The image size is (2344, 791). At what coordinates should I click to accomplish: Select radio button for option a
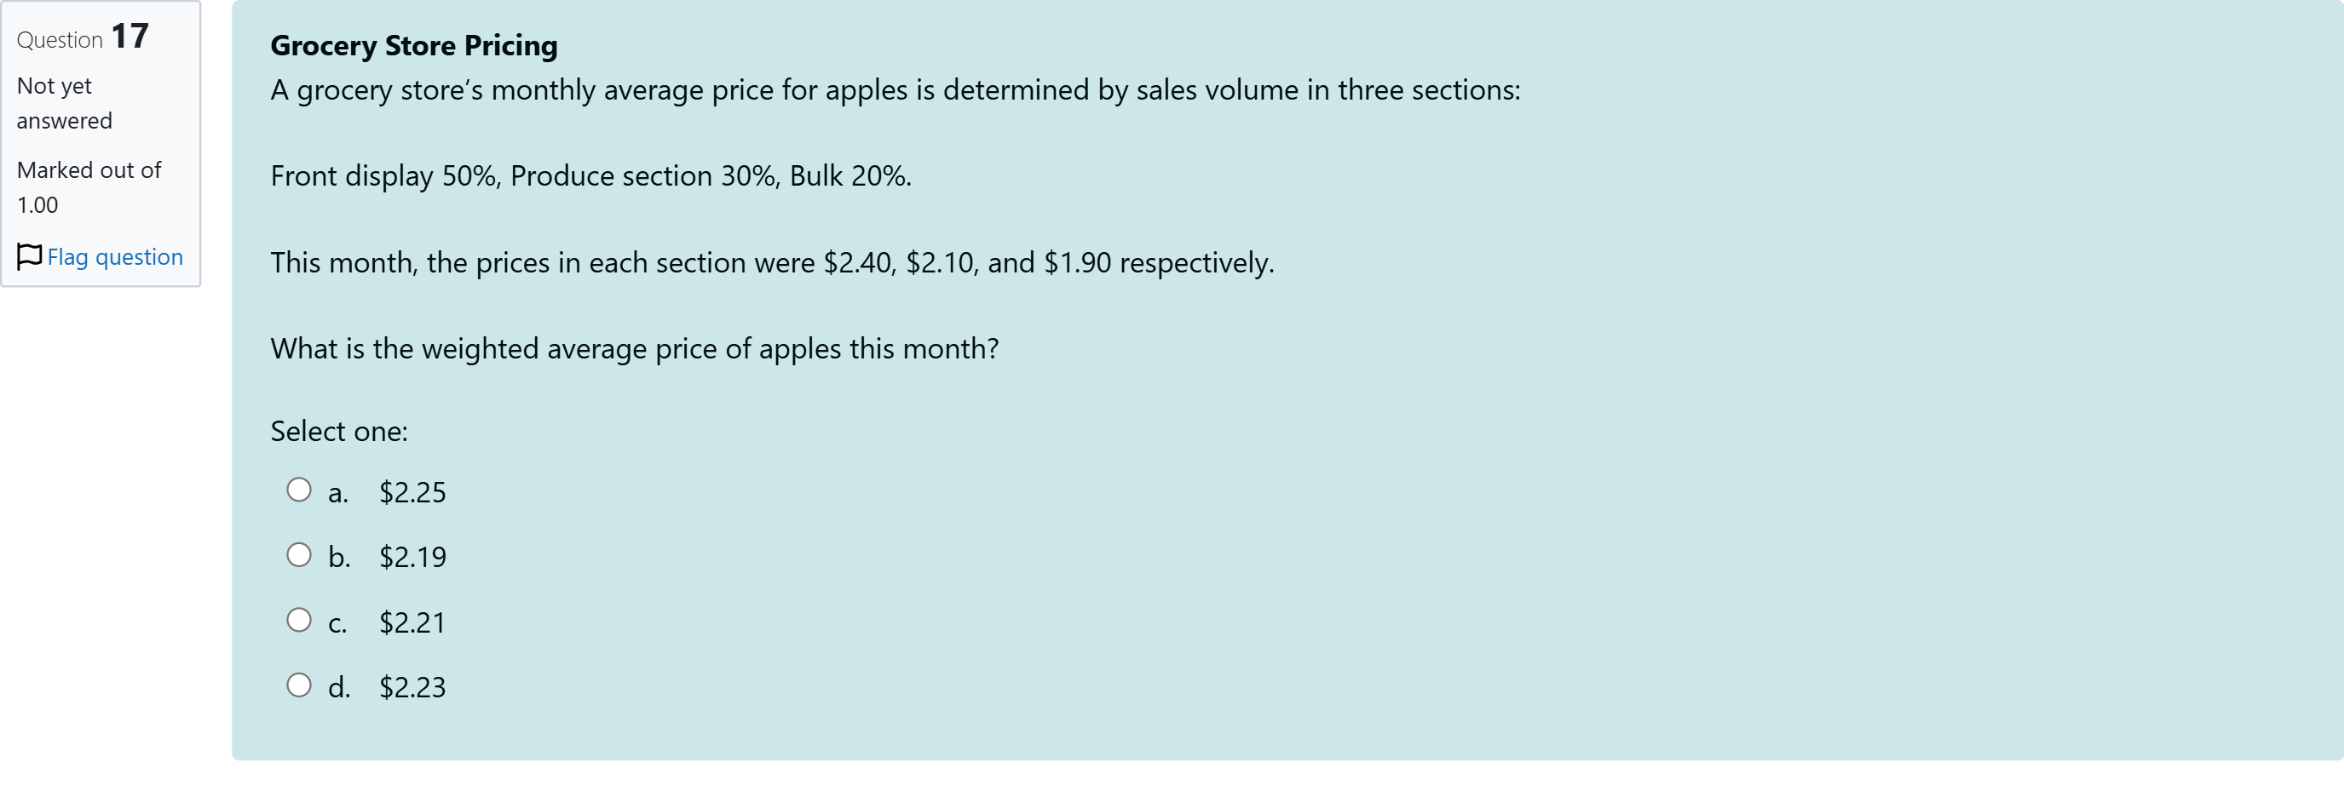coord(298,490)
